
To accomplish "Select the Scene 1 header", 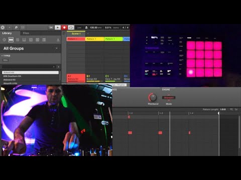I will (76, 33).
